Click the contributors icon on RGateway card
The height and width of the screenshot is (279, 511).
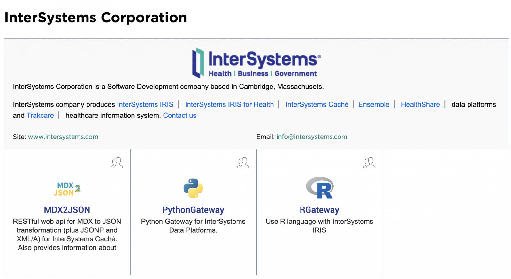(369, 163)
